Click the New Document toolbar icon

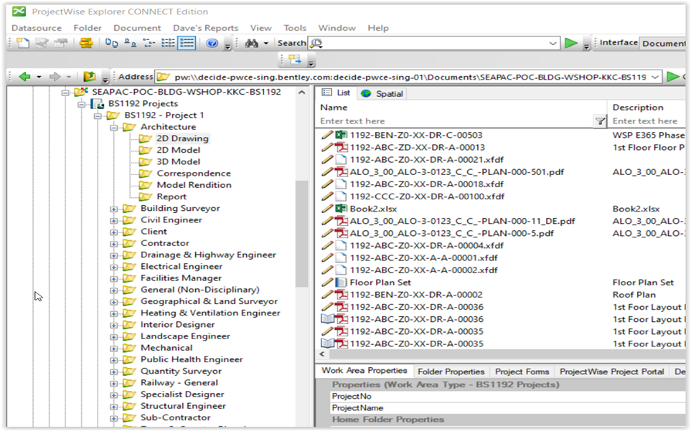[22, 43]
